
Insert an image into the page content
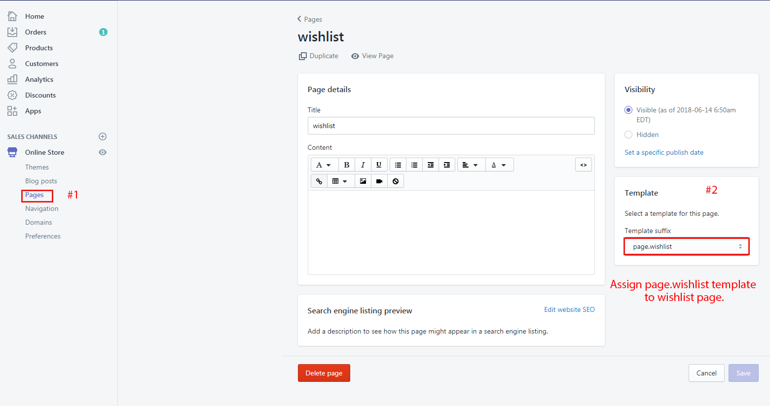[363, 181]
